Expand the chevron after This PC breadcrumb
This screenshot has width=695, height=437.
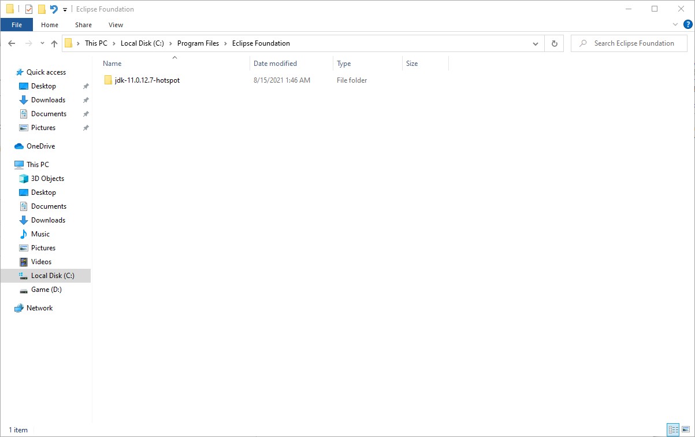114,43
